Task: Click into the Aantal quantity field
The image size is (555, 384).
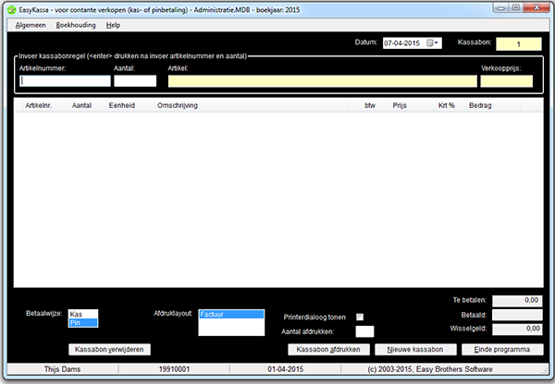Action: [135, 81]
